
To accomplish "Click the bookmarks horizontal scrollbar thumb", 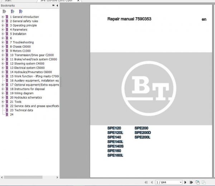I will [23, 177].
